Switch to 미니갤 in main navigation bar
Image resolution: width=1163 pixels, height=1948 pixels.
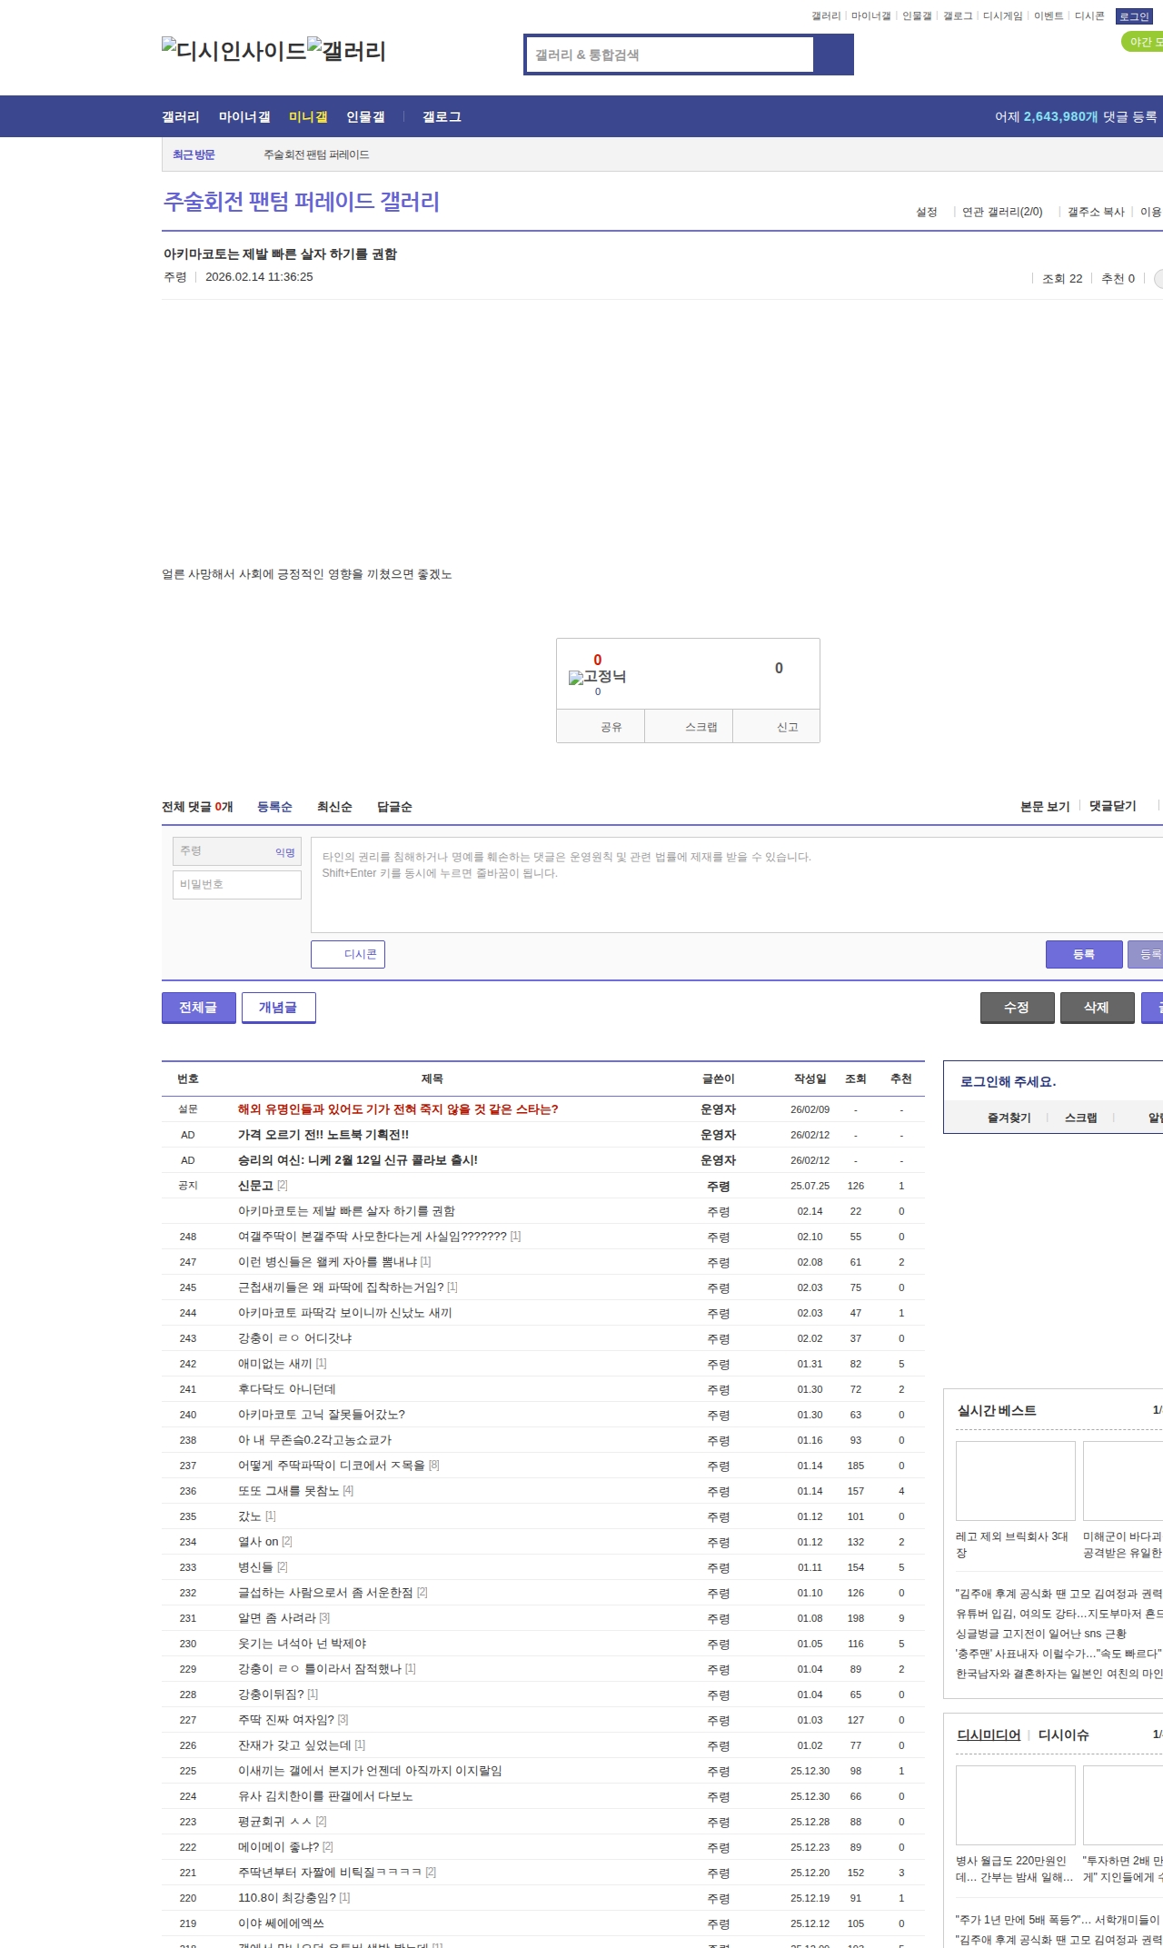[x=308, y=116]
